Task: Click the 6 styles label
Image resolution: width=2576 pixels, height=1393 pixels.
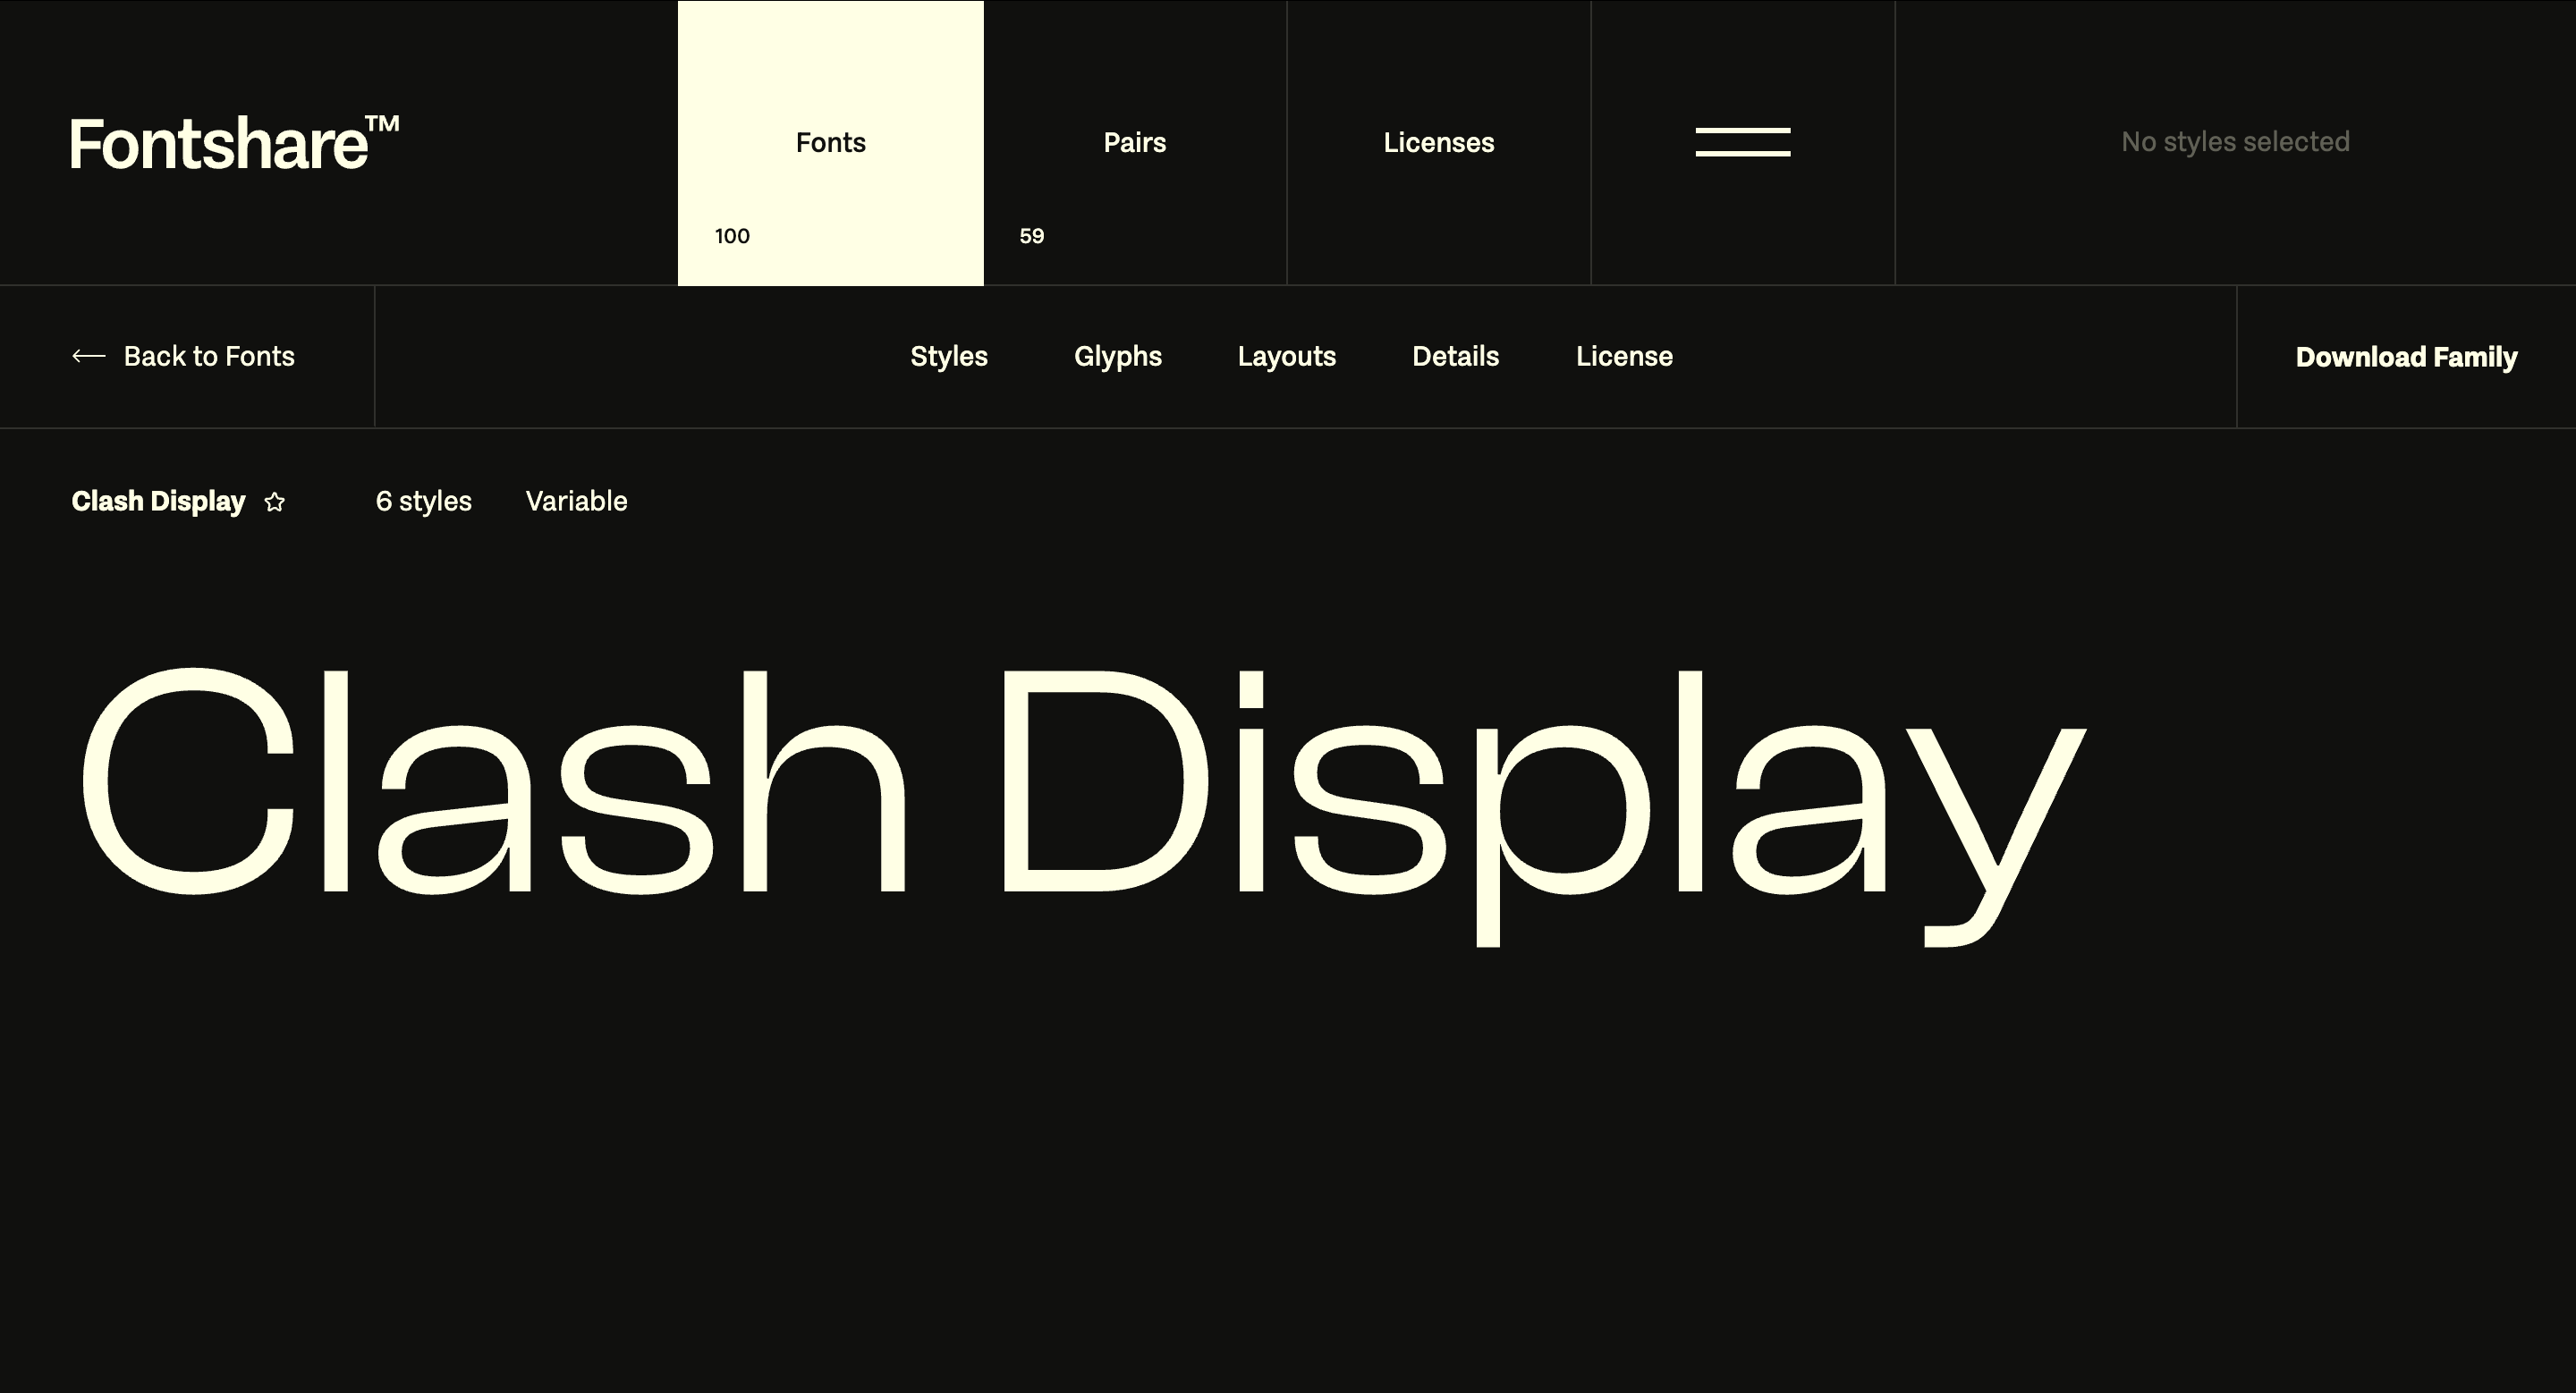Action: click(423, 501)
